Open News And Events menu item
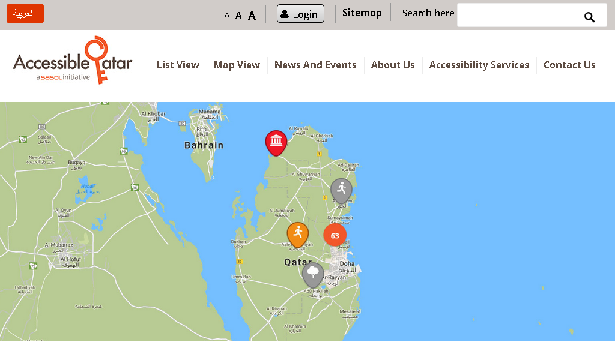Image resolution: width=615 pixels, height=360 pixels. 315,65
